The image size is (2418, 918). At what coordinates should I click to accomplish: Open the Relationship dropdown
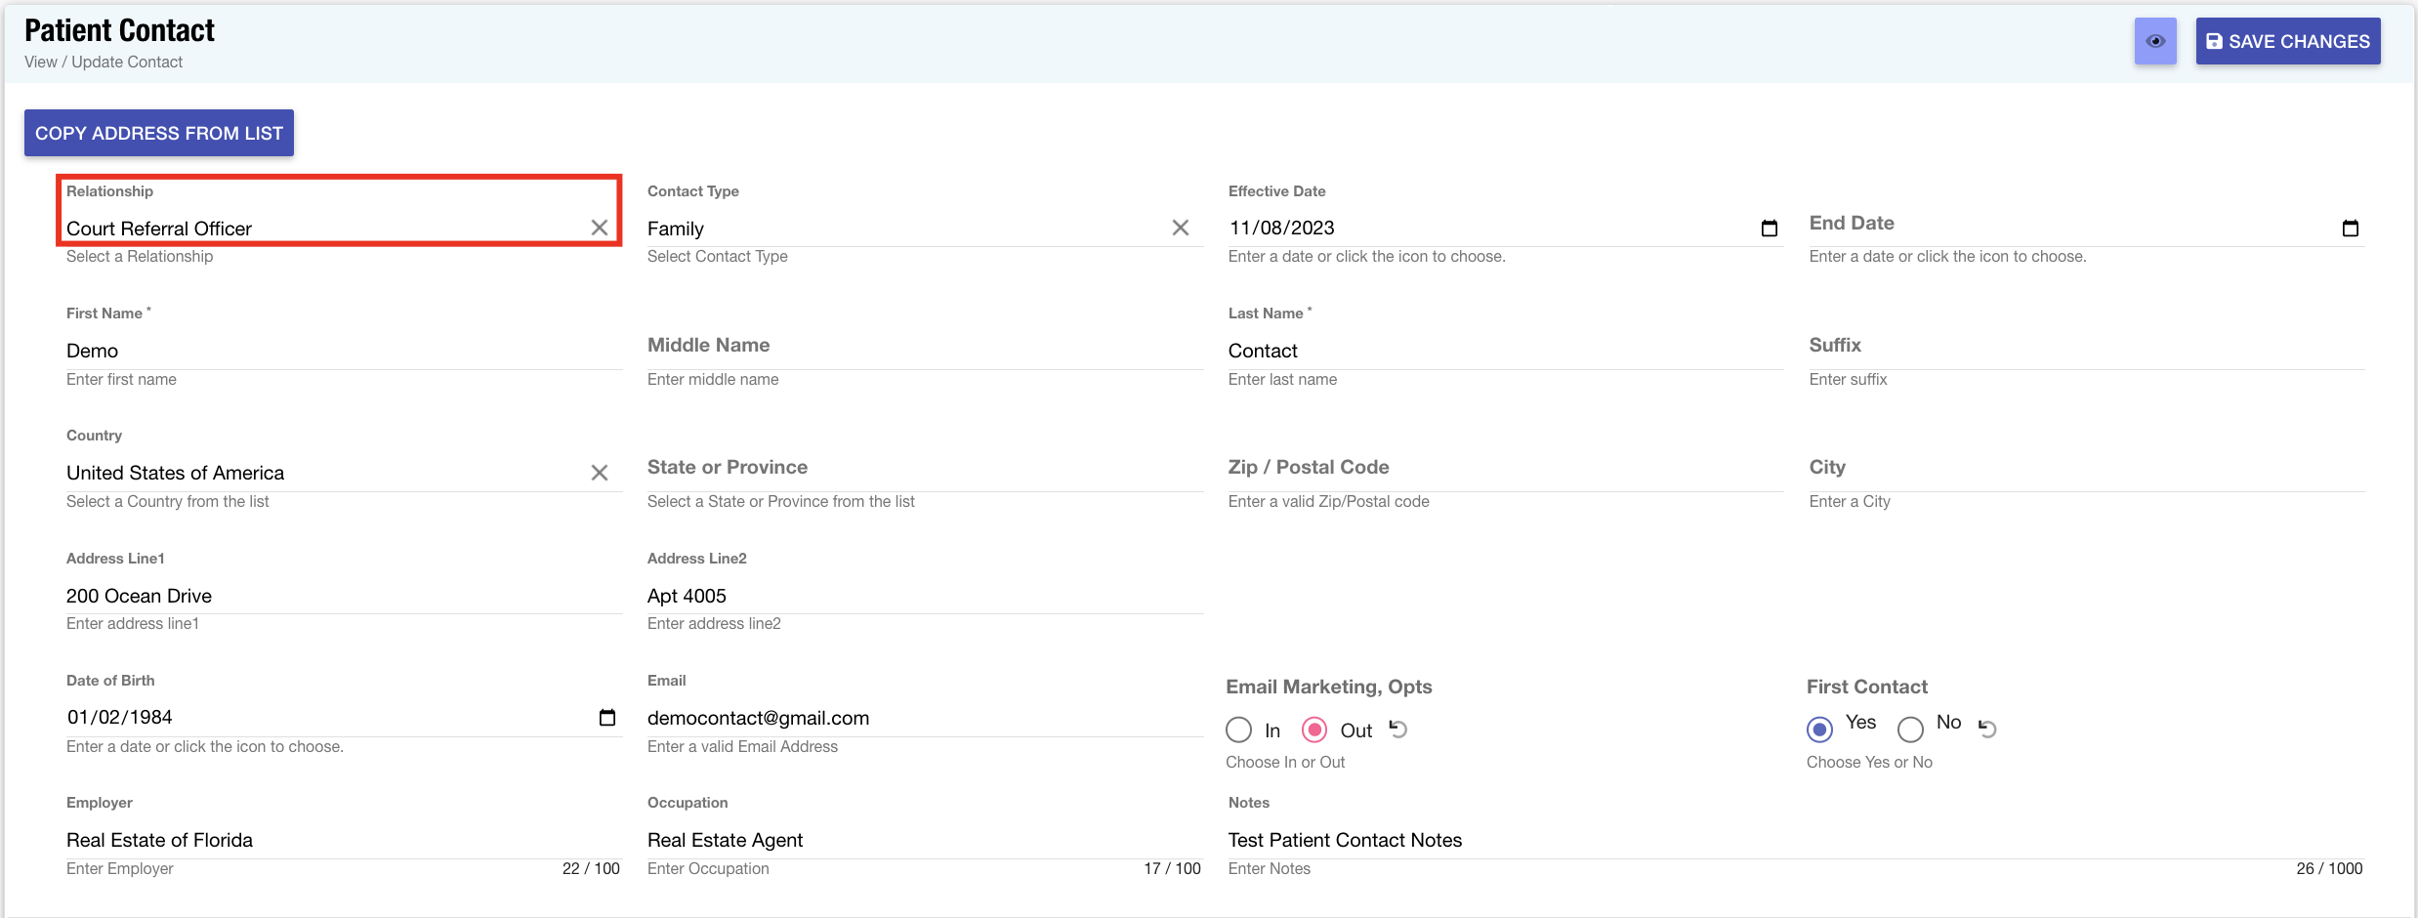tap(322, 229)
